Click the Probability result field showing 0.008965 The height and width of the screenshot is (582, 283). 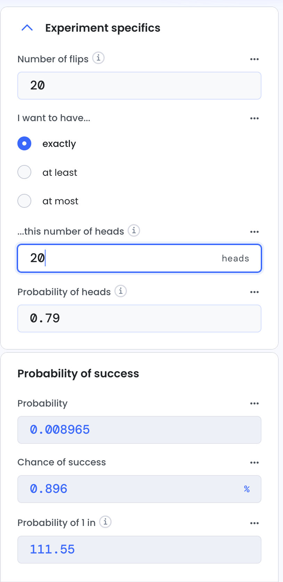[139, 430]
